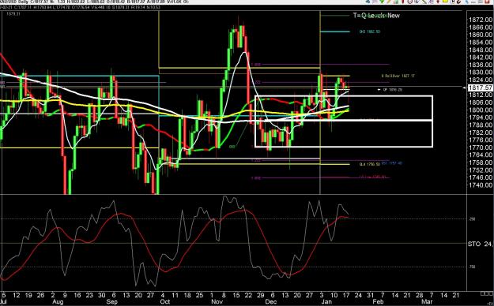Click the 1854.00 price axis label

click(481, 42)
